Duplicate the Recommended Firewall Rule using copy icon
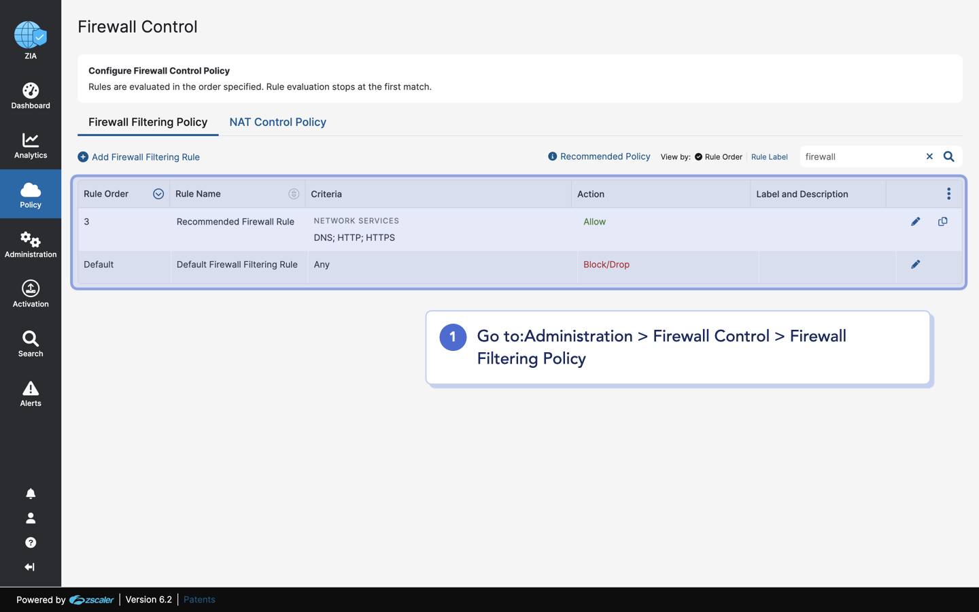The width and height of the screenshot is (979, 612). click(942, 221)
